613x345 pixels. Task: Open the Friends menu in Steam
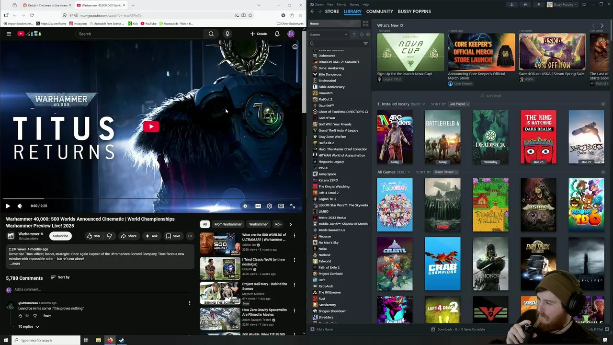(x=341, y=4)
